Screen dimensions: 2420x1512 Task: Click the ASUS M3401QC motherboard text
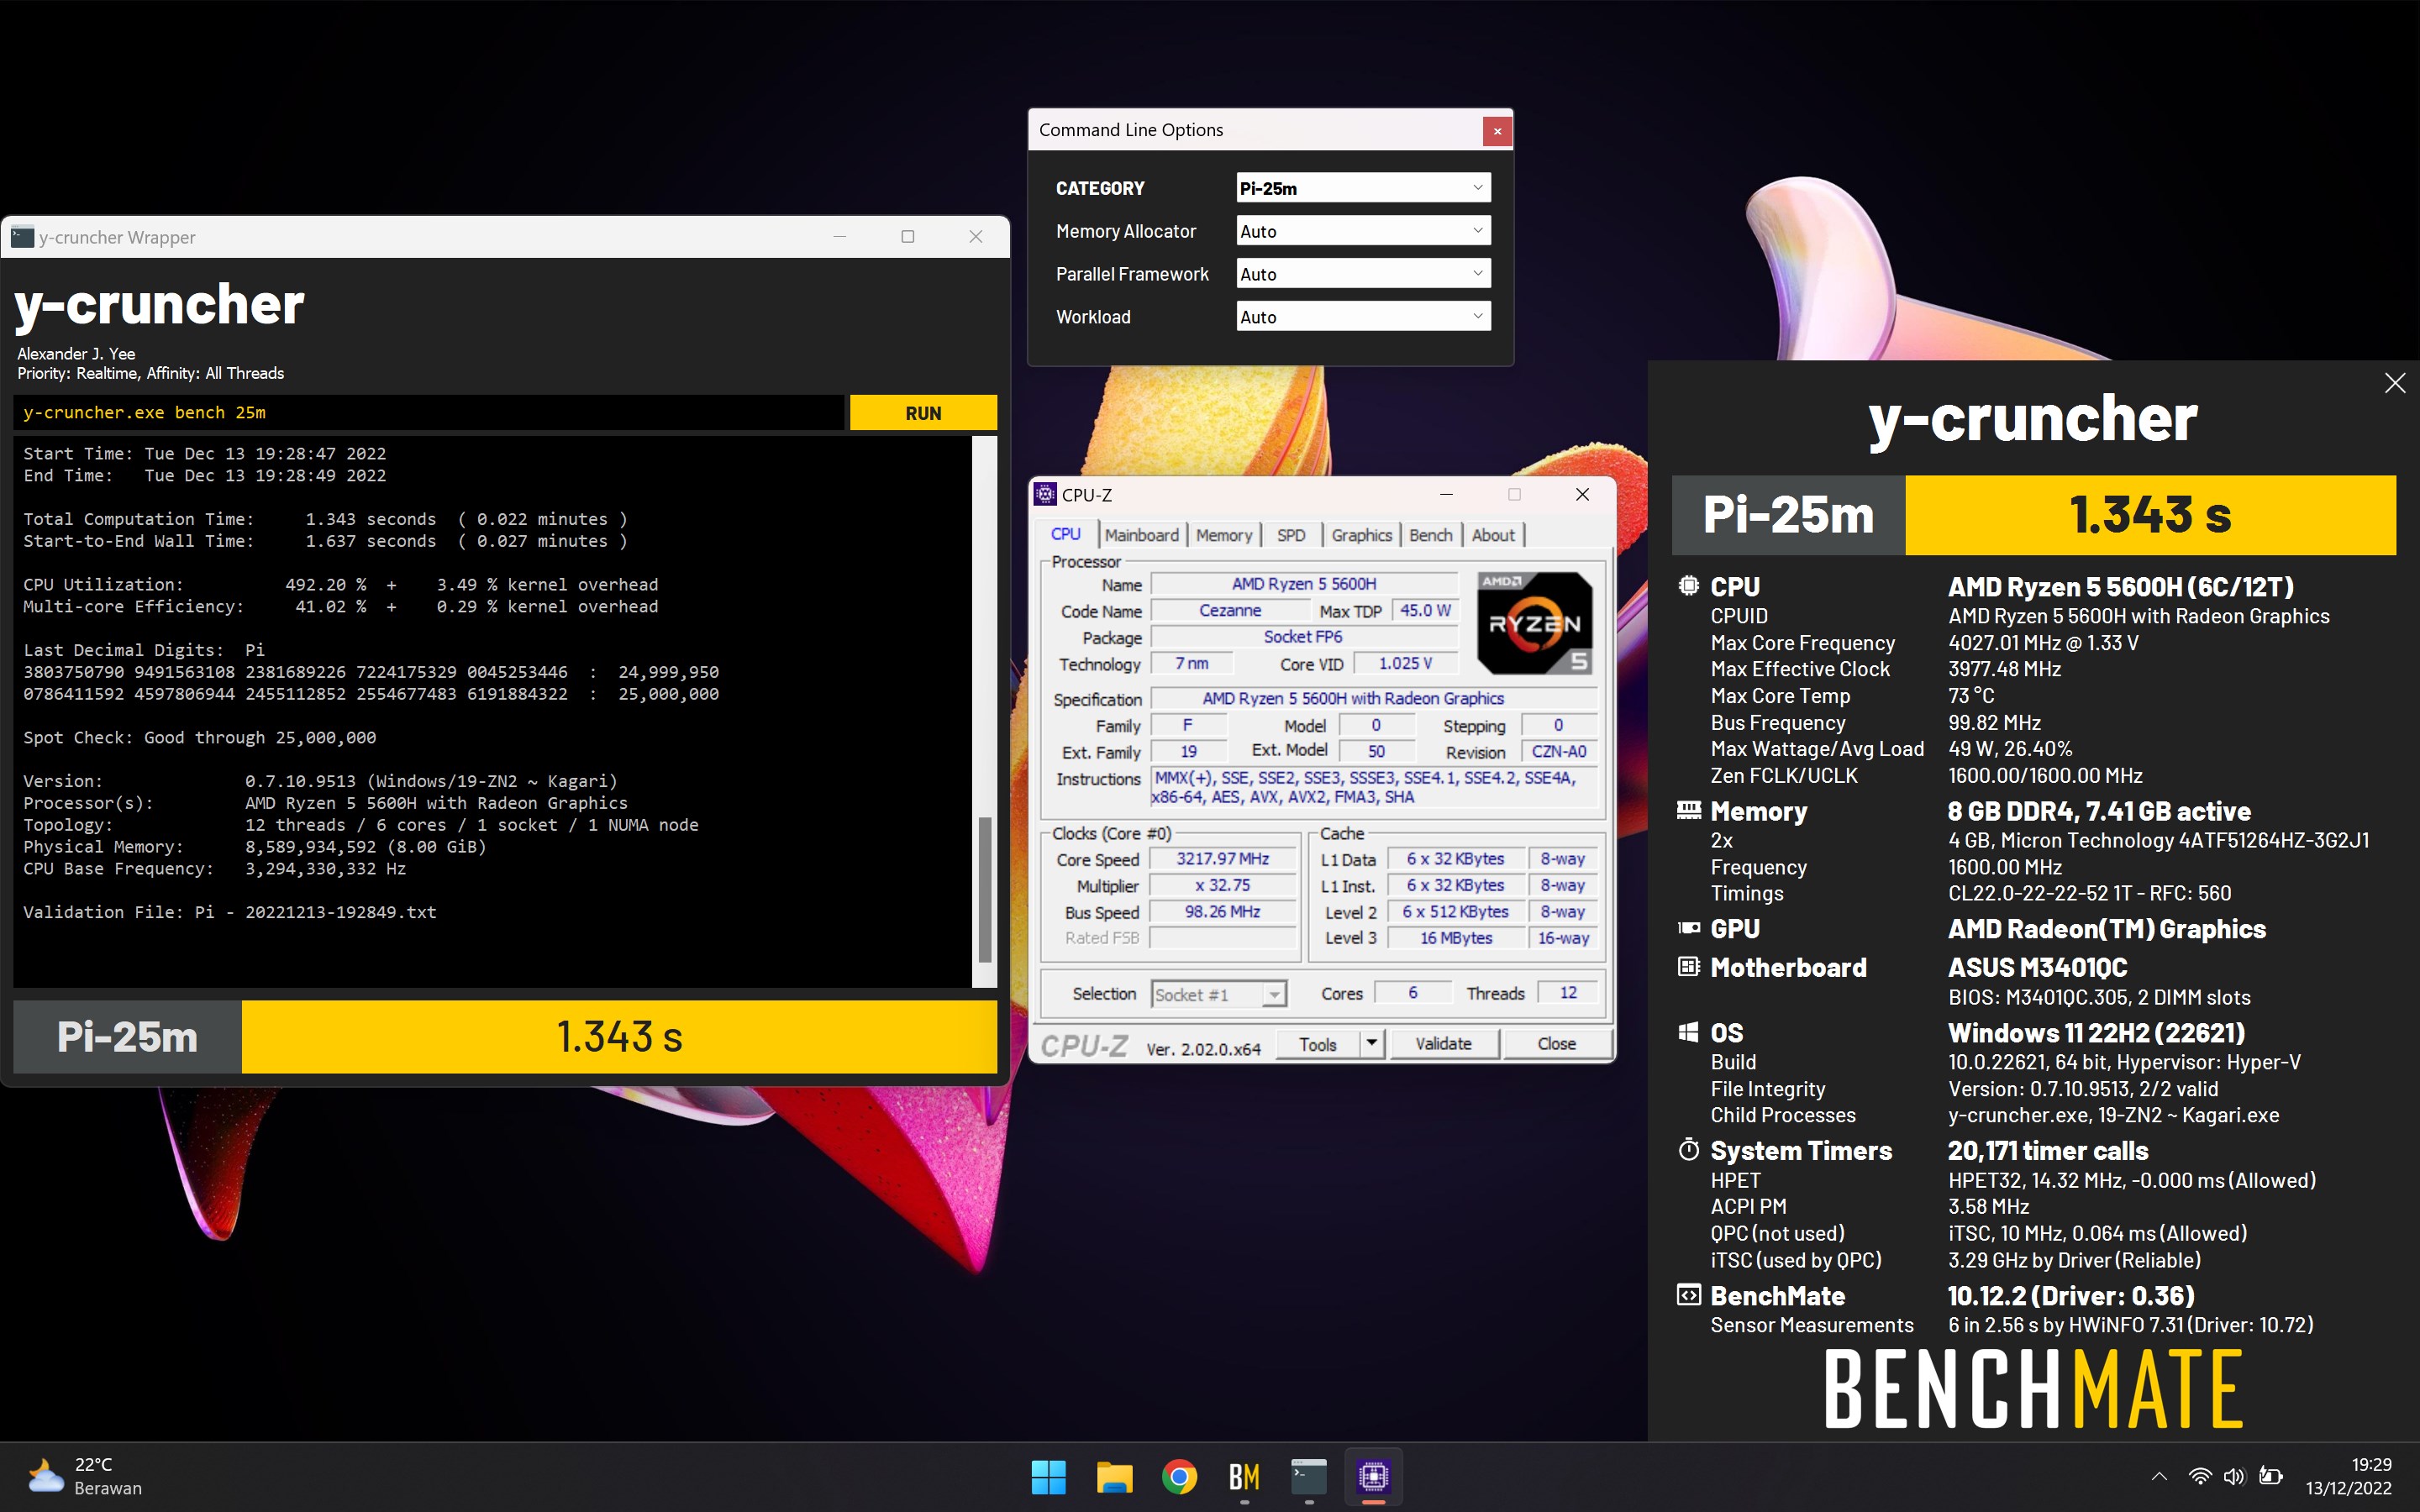tap(2037, 967)
